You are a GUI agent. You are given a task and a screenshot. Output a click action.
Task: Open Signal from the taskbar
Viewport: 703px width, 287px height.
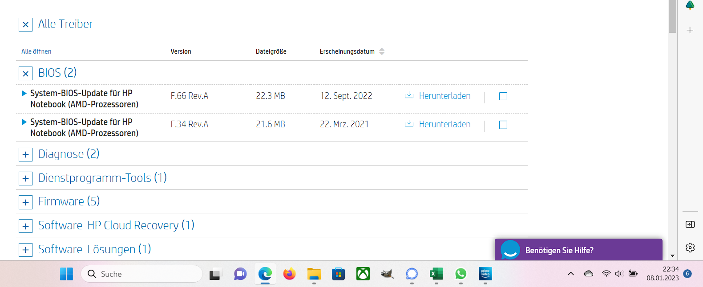tap(412, 274)
